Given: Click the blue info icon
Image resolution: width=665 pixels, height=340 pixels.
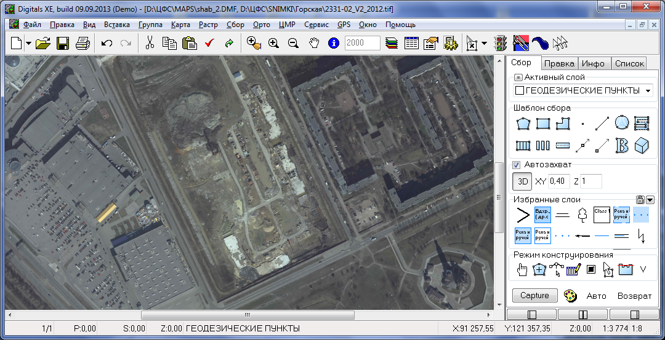Looking at the screenshot, I should [334, 43].
